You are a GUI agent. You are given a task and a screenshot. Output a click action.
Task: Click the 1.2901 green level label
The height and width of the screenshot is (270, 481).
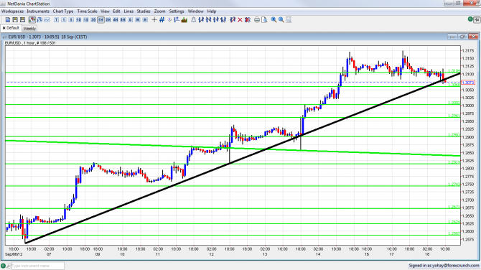pyautogui.click(x=454, y=135)
